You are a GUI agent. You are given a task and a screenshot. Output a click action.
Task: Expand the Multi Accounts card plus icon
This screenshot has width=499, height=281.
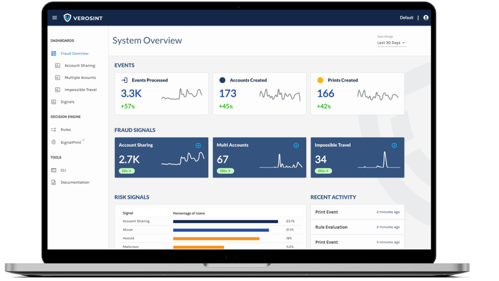click(296, 146)
